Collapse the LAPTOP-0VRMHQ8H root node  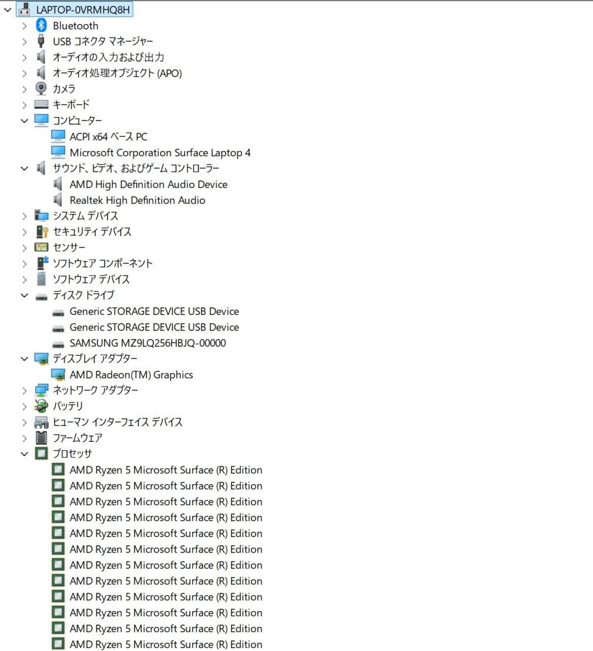coord(8,10)
